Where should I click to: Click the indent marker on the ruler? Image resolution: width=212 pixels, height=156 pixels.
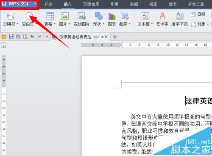tap(121, 45)
